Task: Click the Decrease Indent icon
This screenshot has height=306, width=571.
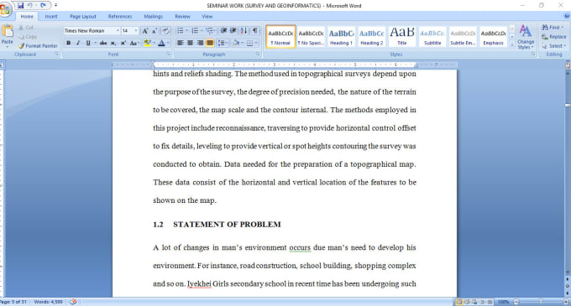Action: click(223, 31)
